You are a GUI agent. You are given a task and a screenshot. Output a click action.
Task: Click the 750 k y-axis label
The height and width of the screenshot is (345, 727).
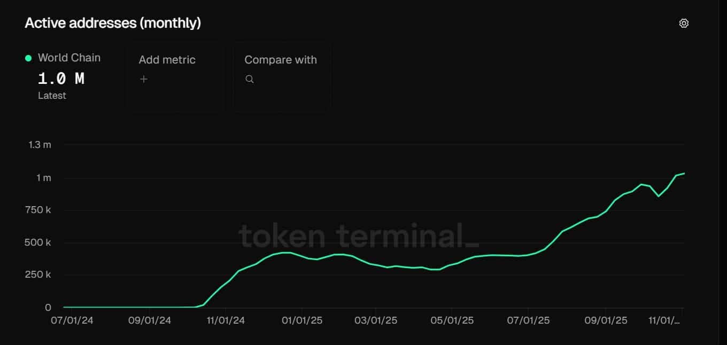click(x=38, y=209)
